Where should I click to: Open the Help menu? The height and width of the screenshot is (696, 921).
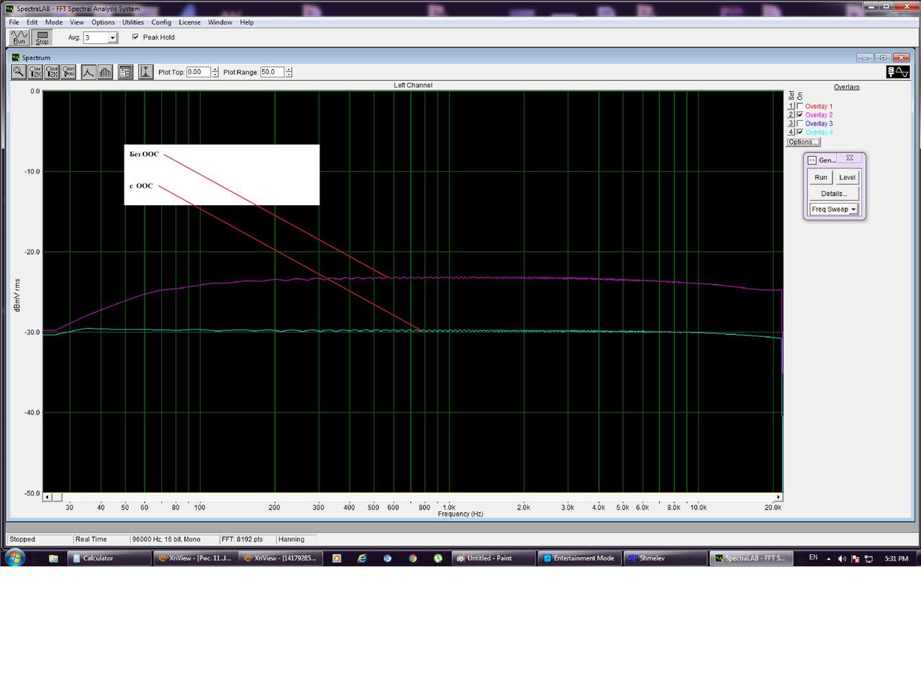pyautogui.click(x=247, y=22)
